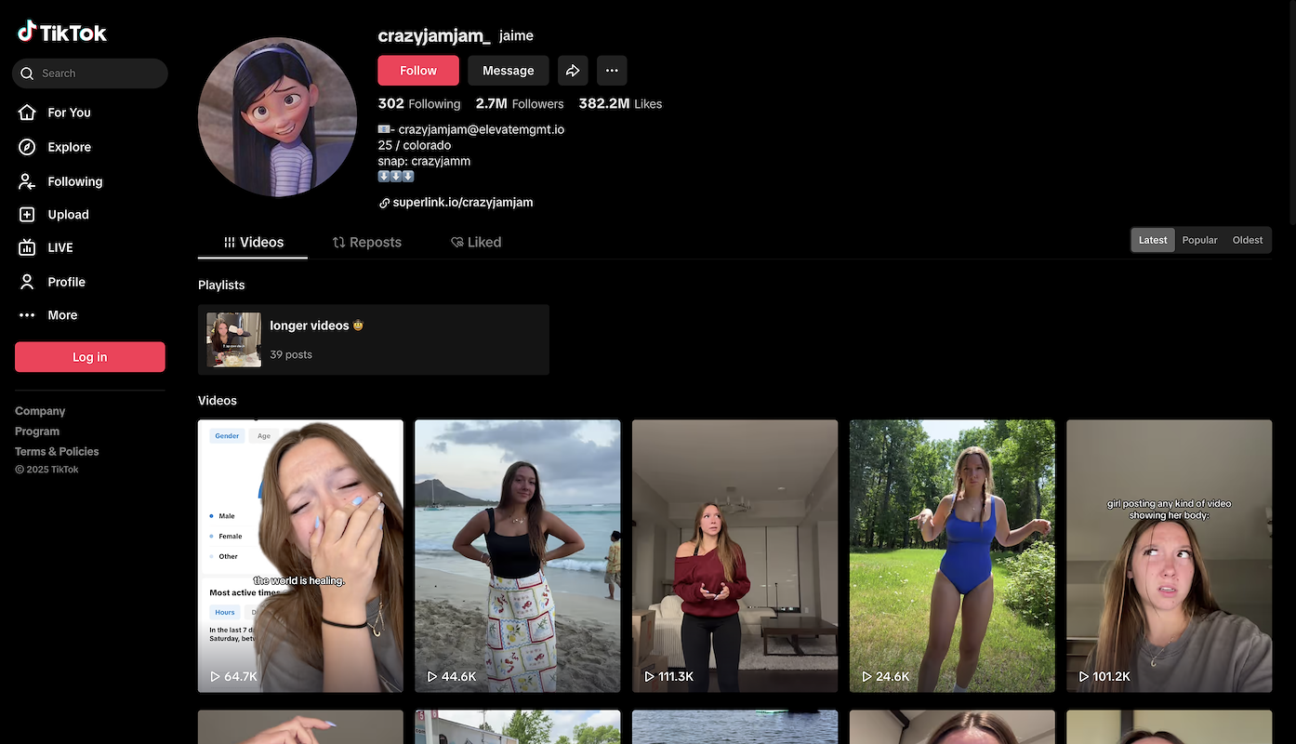Click the crazyjamjam_ username heading
The height and width of the screenshot is (744, 1296).
click(434, 35)
